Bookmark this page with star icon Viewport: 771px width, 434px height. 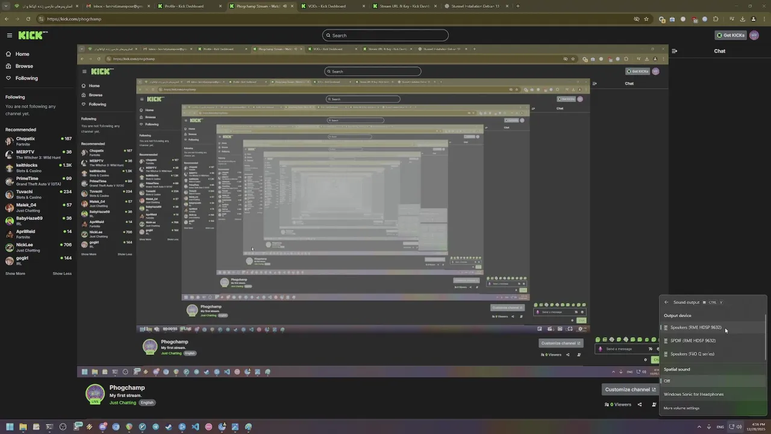tap(646, 19)
